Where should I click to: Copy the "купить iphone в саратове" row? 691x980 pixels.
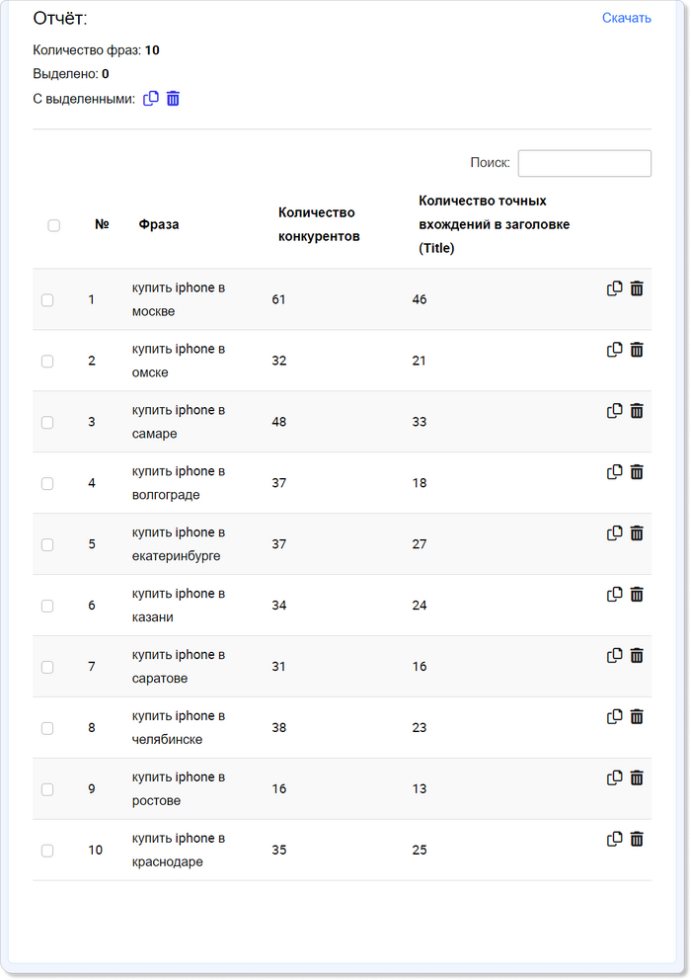pyautogui.click(x=614, y=656)
